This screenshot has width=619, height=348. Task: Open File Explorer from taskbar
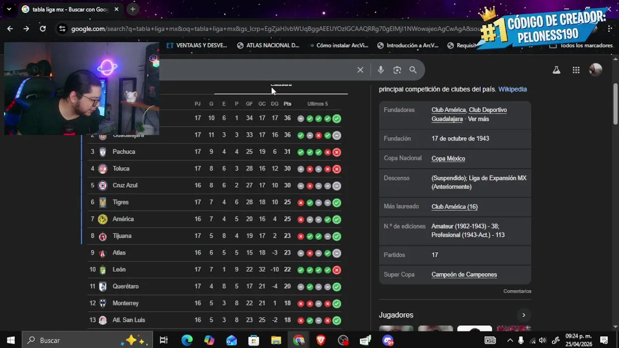276,340
